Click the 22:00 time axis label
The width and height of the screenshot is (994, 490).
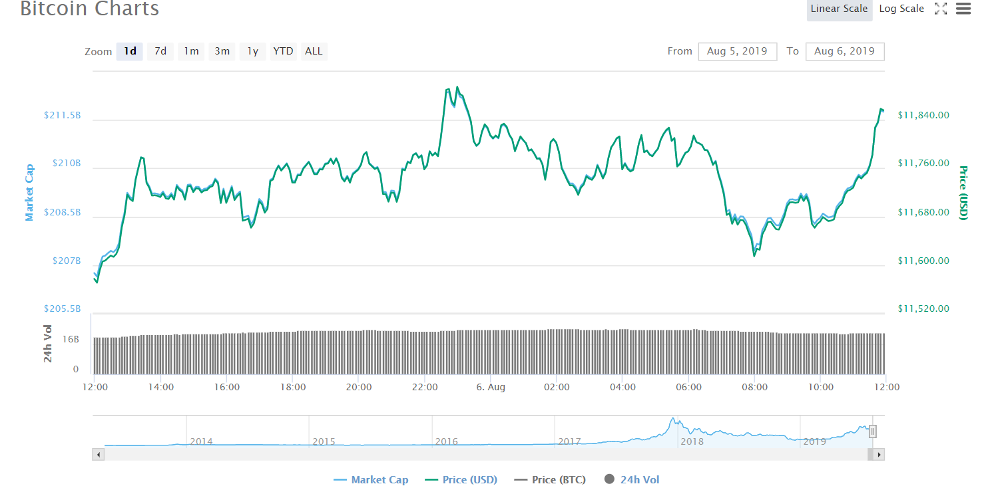click(x=425, y=387)
